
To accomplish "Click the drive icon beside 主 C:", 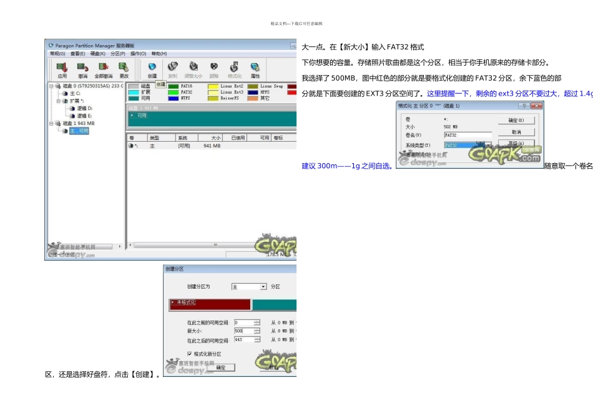I will tap(65, 94).
